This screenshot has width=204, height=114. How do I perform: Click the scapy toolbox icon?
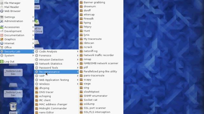(x=81, y=79)
